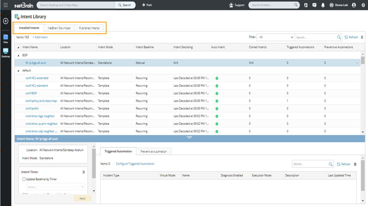Click the Intent Library title icon

click(17, 17)
